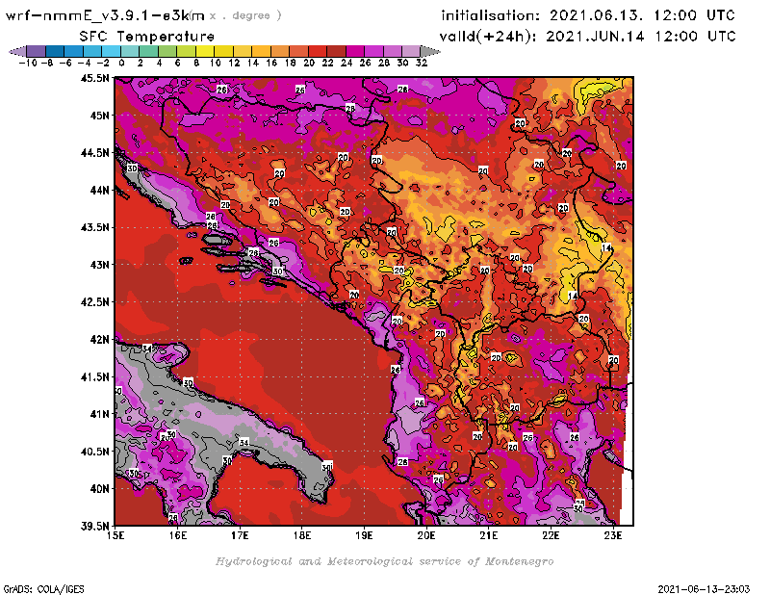Click the '43N' latitude axis label
This screenshot has width=770, height=595.
point(99,265)
